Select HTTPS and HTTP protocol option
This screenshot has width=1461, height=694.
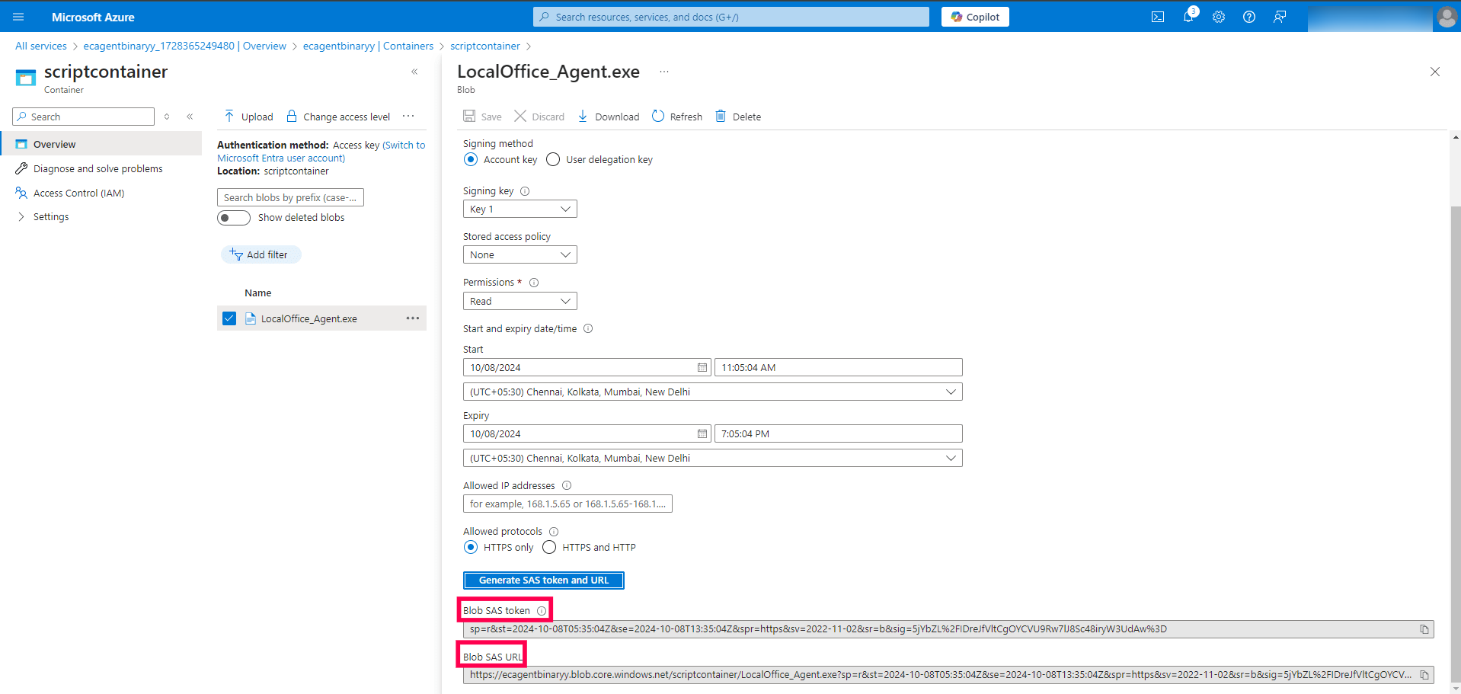[x=549, y=547]
